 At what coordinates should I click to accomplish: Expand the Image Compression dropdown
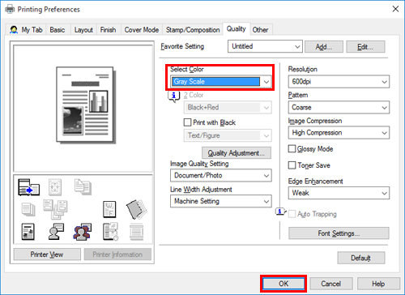coord(339,133)
